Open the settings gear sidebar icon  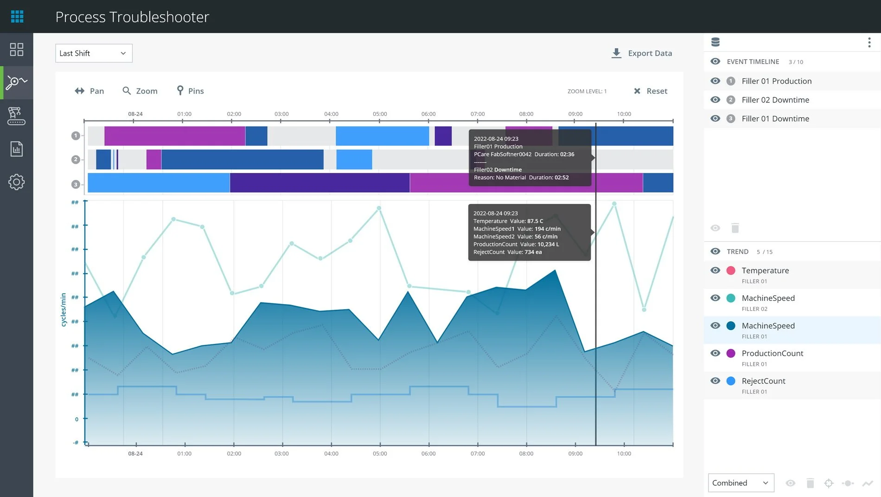coord(17,182)
